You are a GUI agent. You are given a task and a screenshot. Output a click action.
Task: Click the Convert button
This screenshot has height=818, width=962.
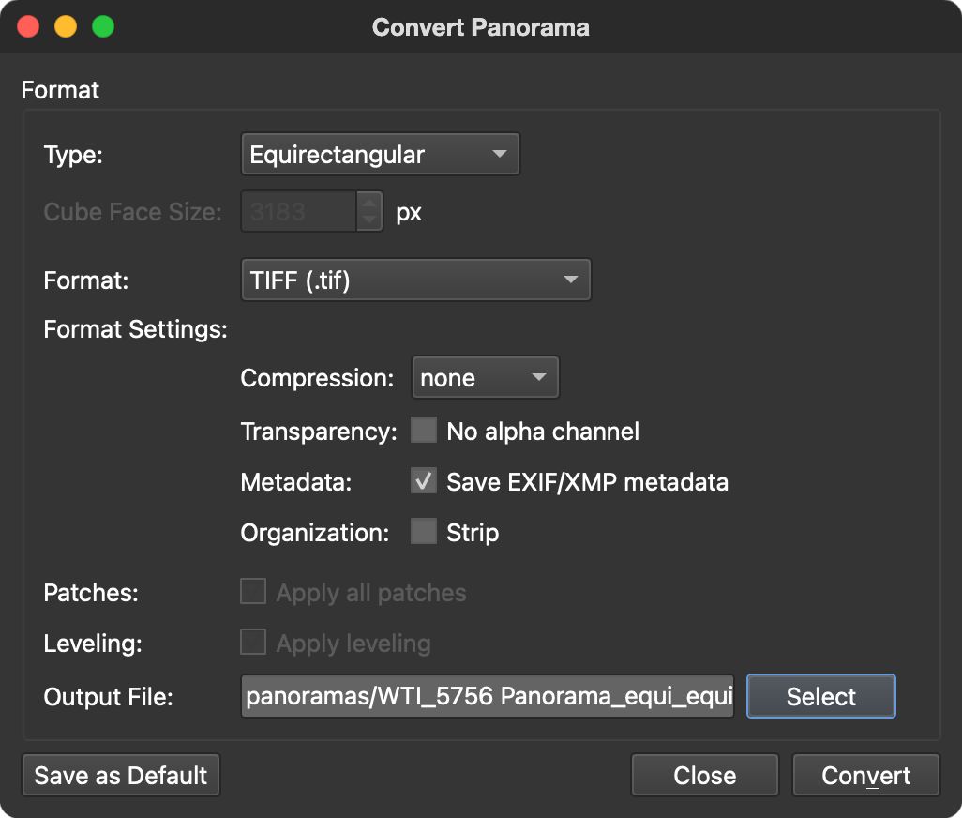pos(865,775)
